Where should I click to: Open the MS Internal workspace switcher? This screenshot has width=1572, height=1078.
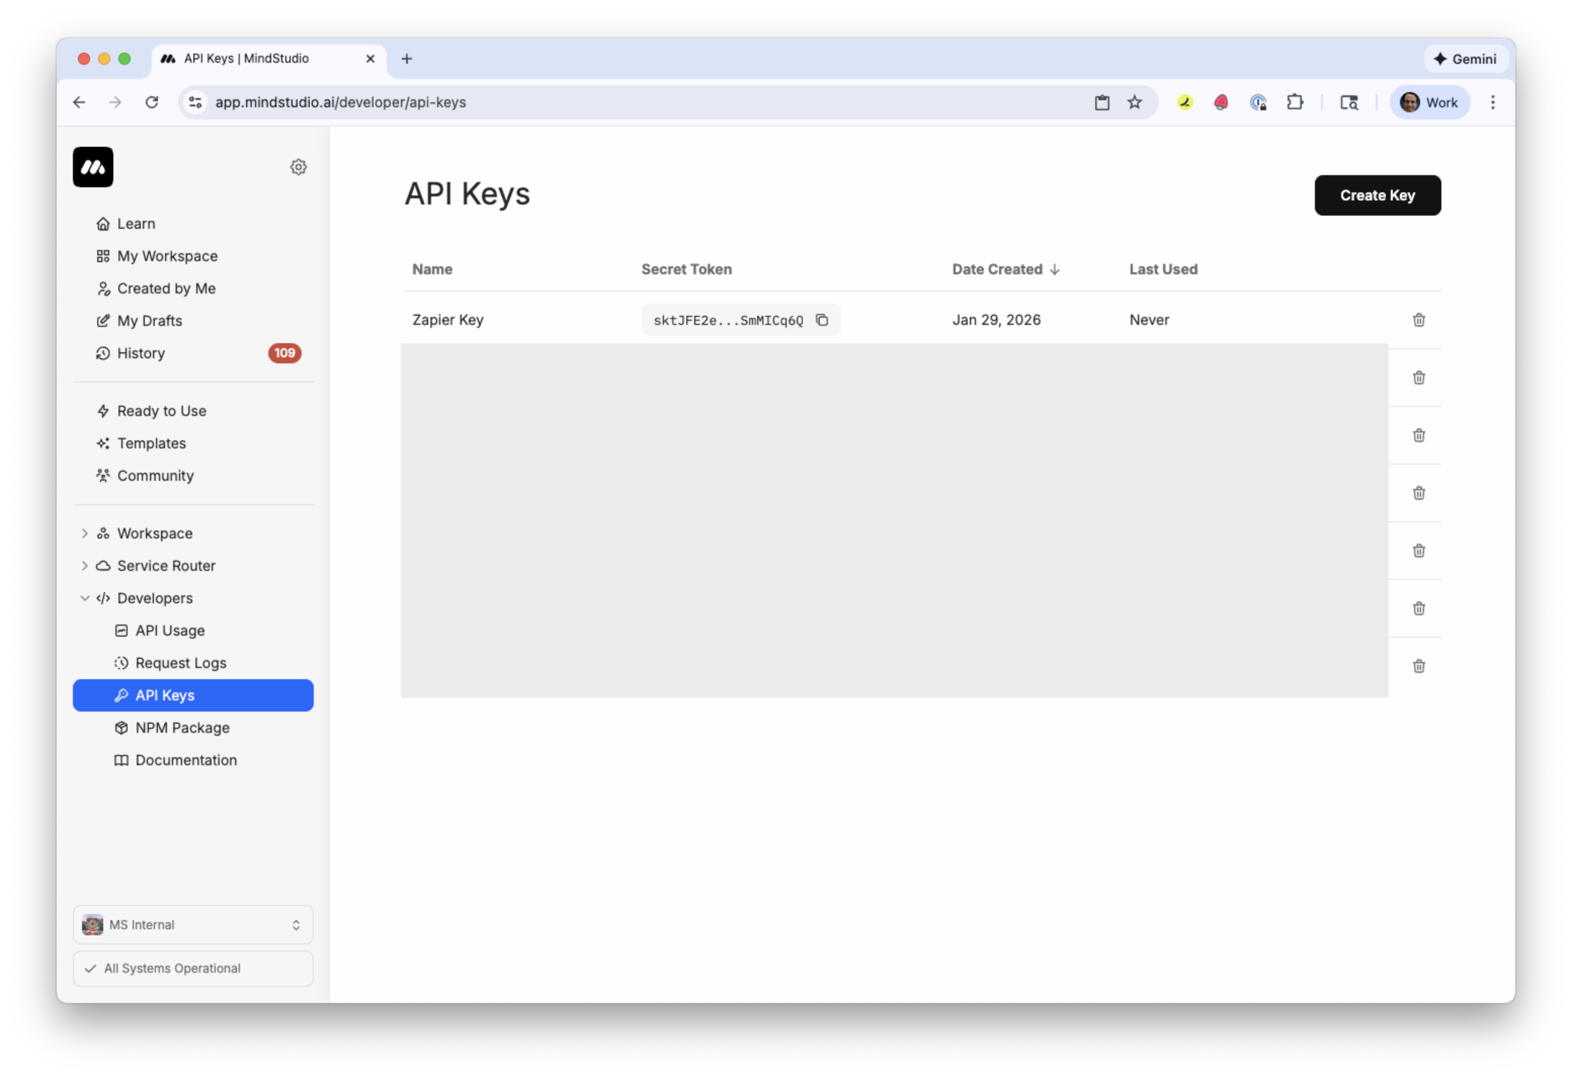pos(193,925)
